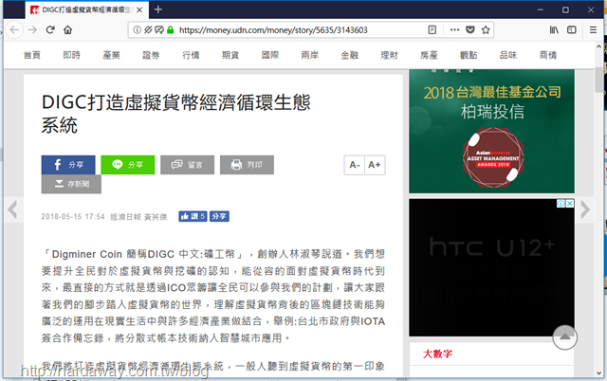
Task: Open 兩岸 section
Action: [x=310, y=55]
